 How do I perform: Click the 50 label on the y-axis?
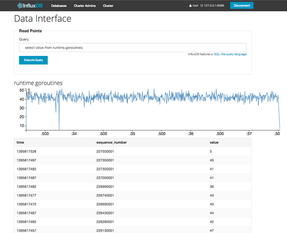22,90
